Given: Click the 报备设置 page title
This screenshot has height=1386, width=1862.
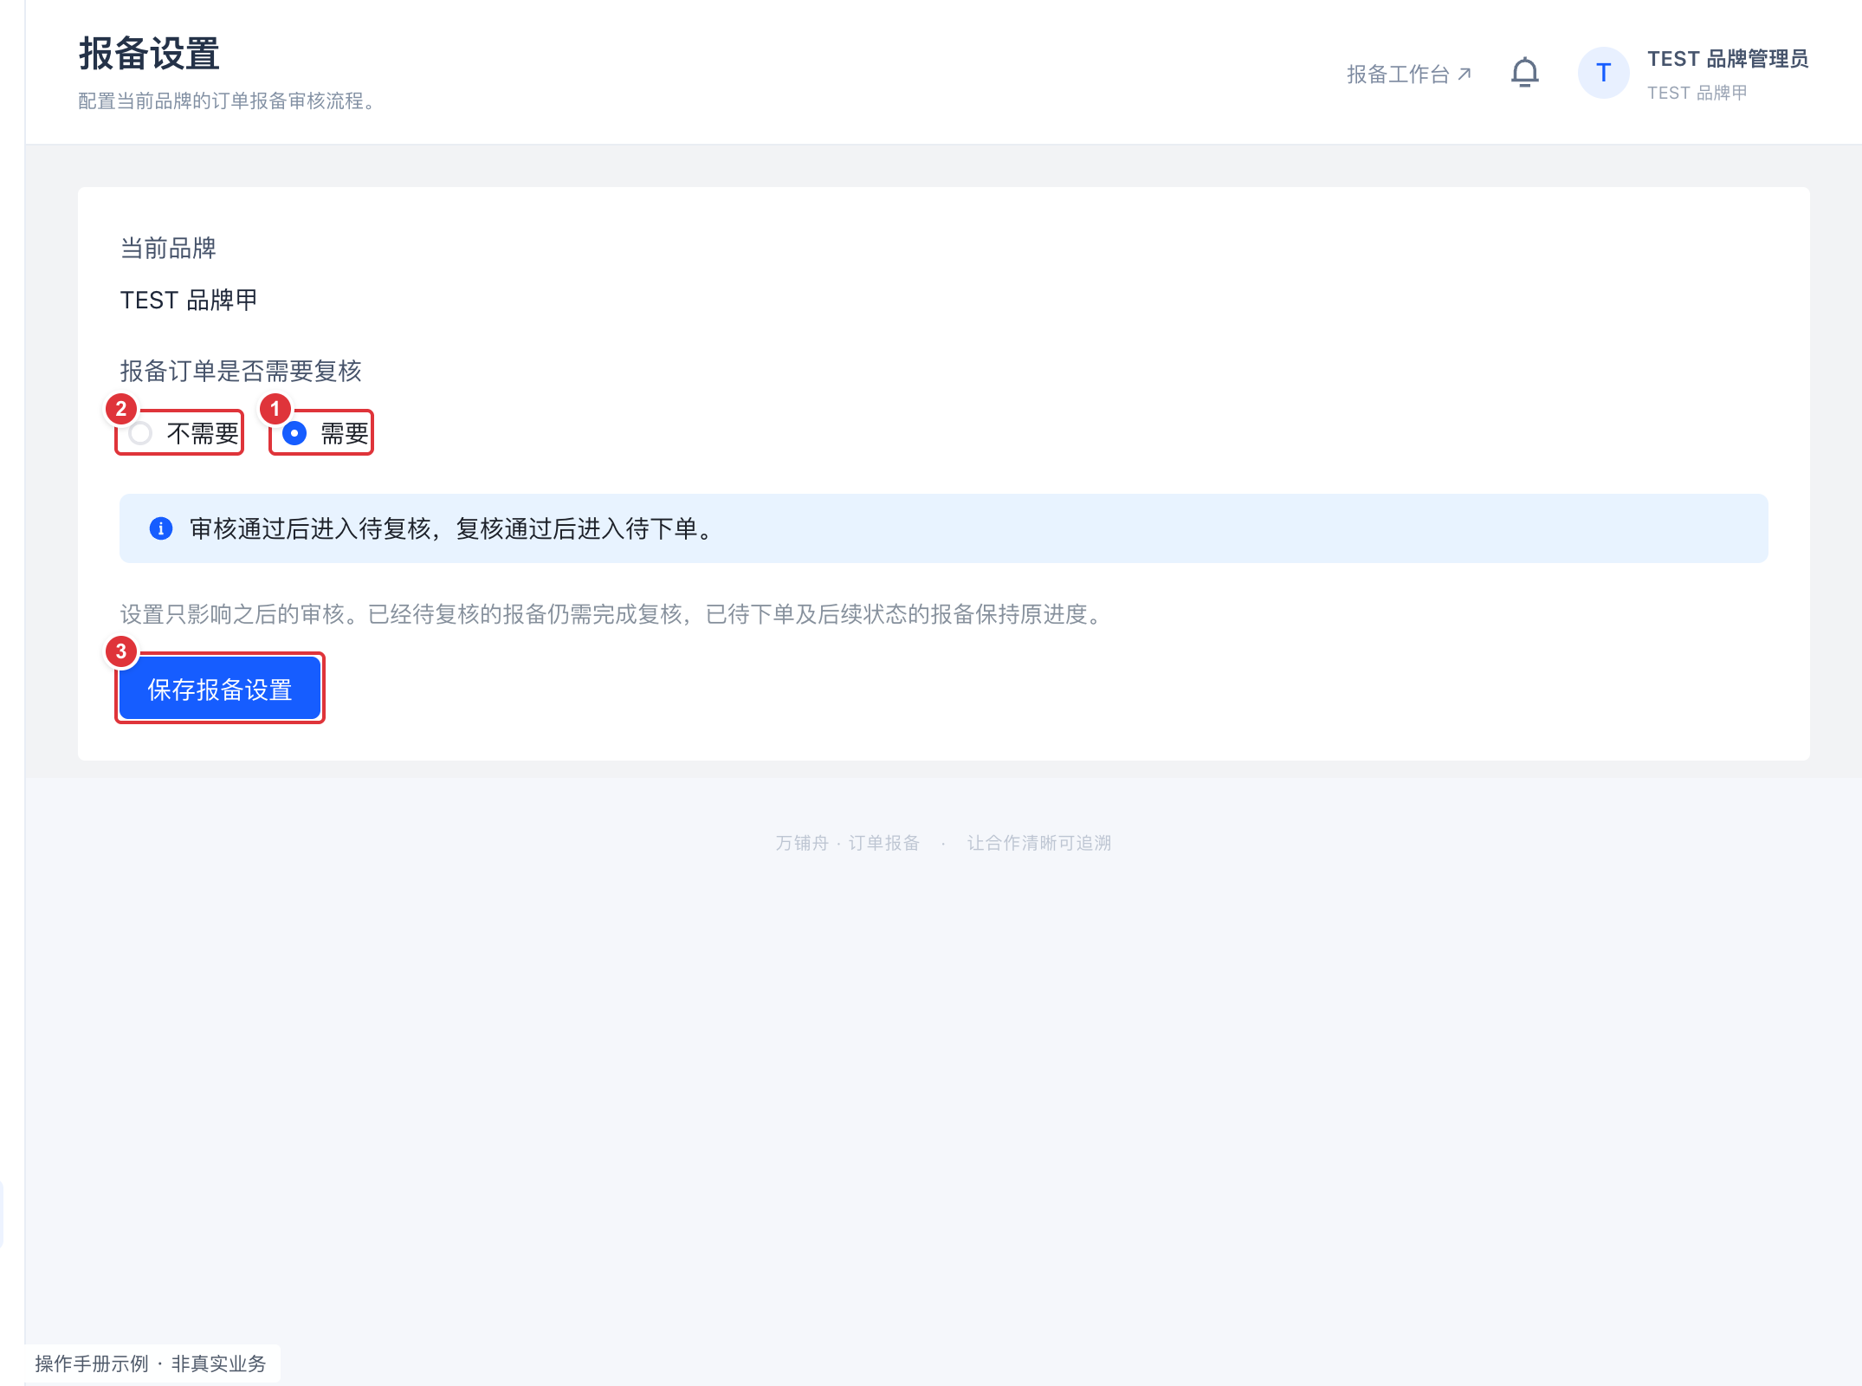Looking at the screenshot, I should click(x=149, y=54).
